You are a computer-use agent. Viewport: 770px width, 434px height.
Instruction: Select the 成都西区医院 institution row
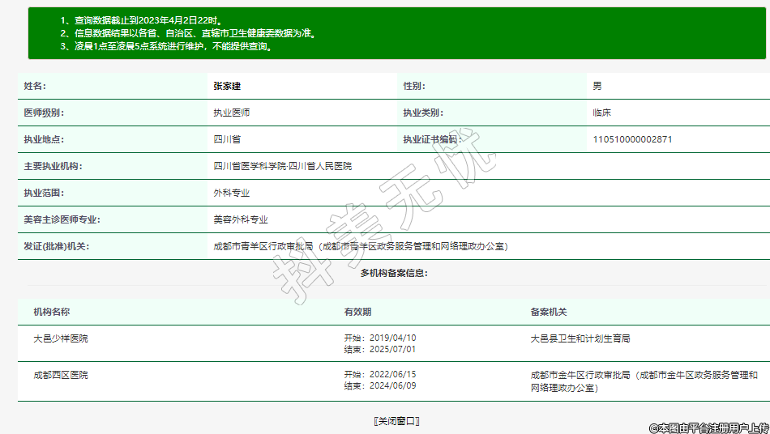[x=61, y=375]
